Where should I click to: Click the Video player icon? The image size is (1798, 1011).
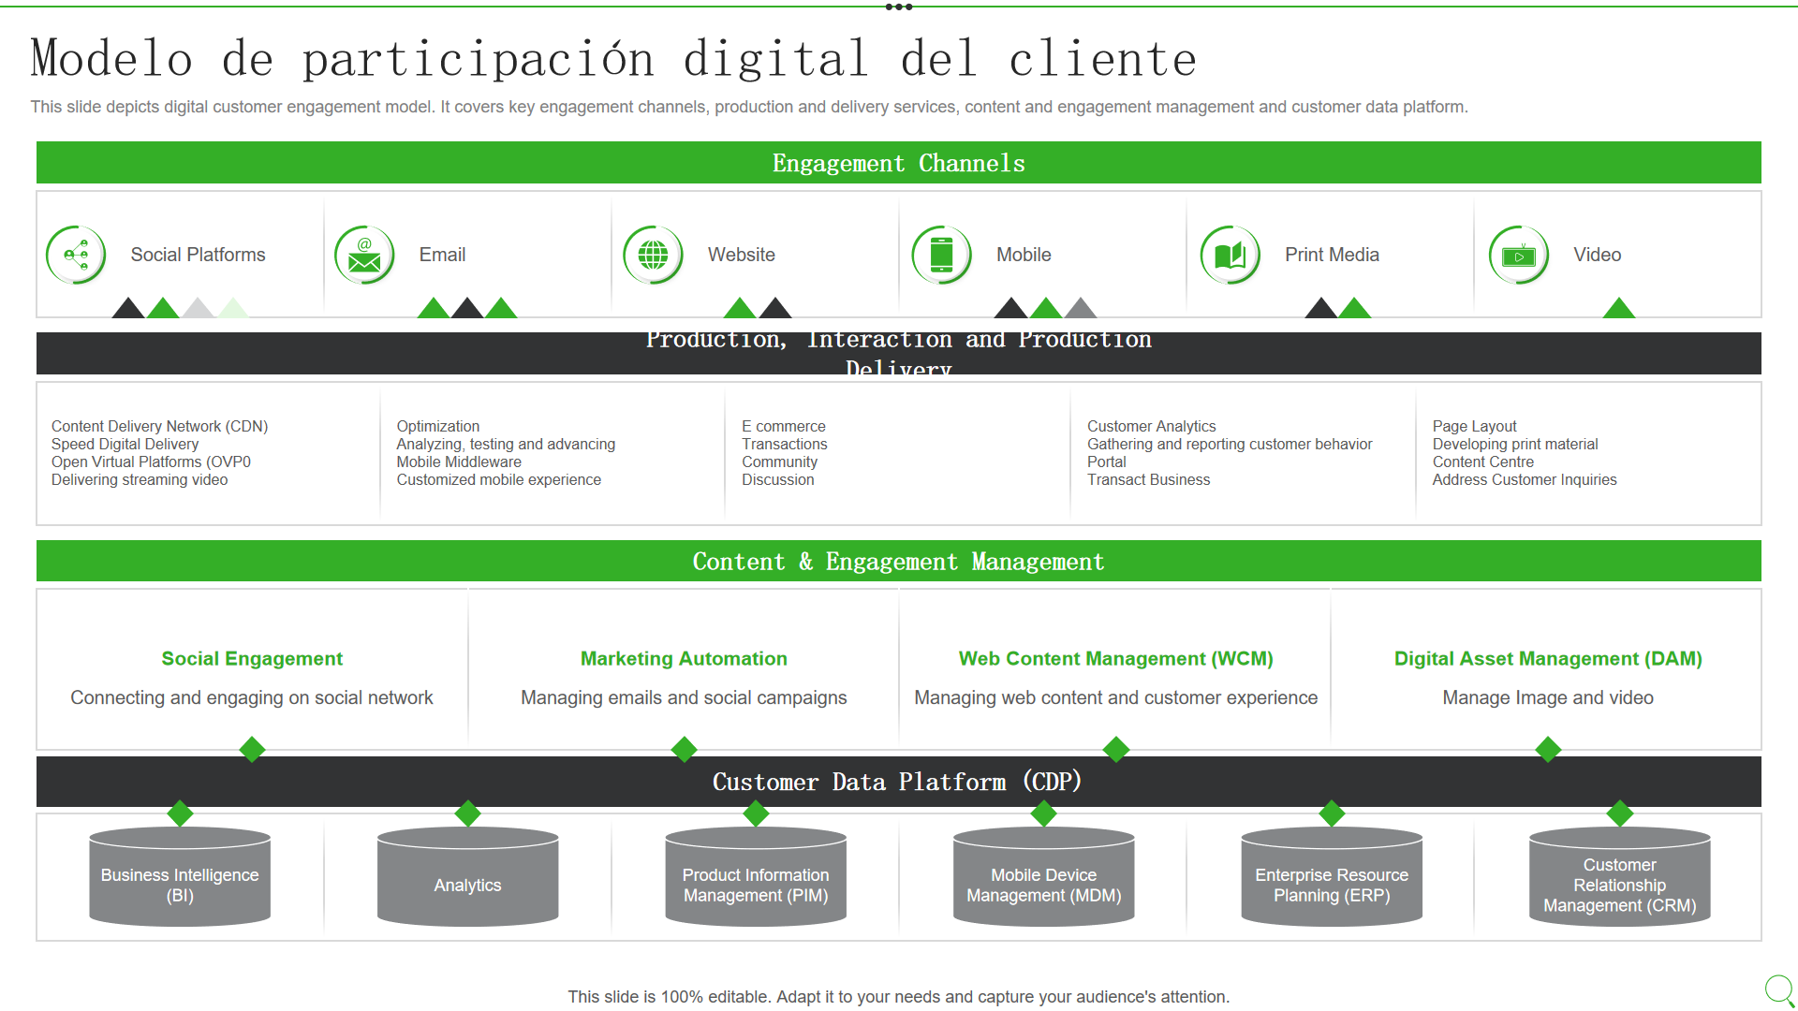coord(1519,255)
